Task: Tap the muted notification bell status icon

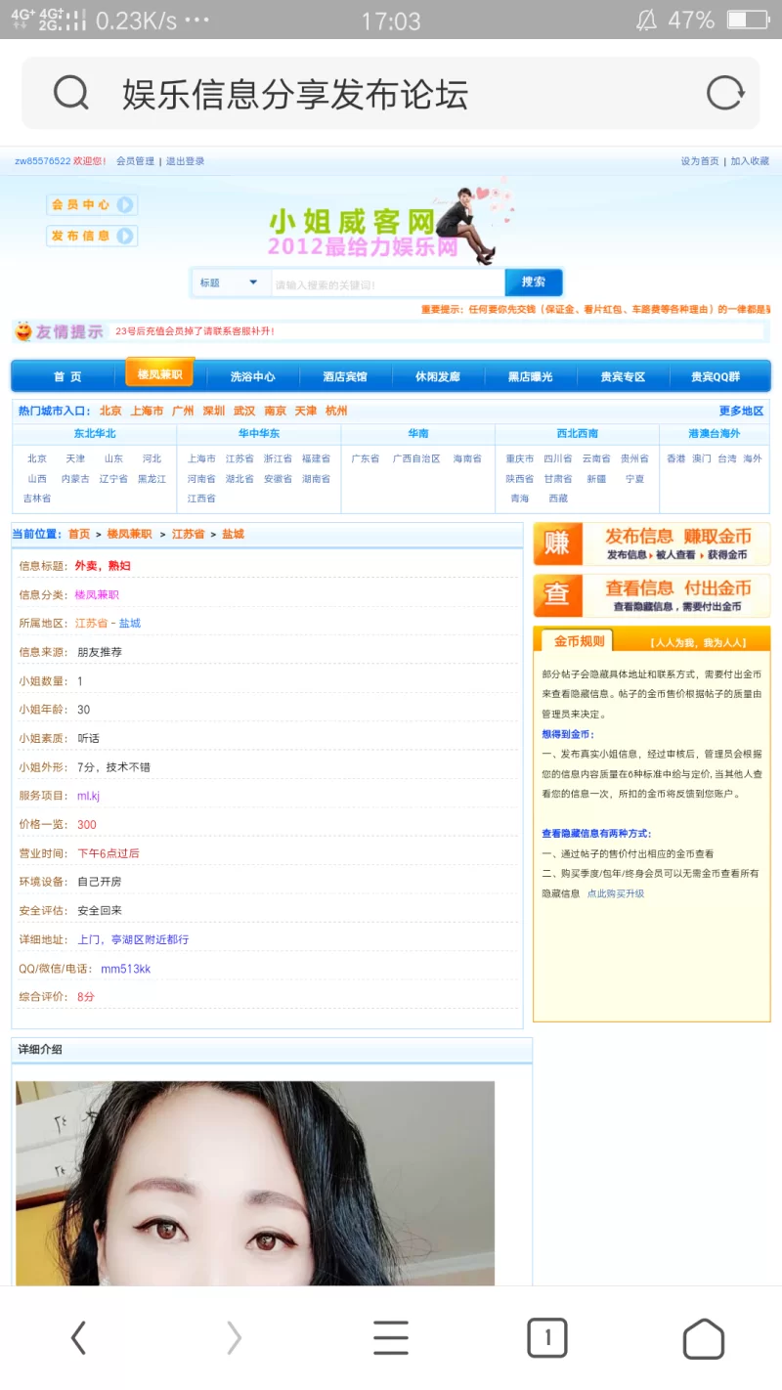Action: pyautogui.click(x=646, y=20)
